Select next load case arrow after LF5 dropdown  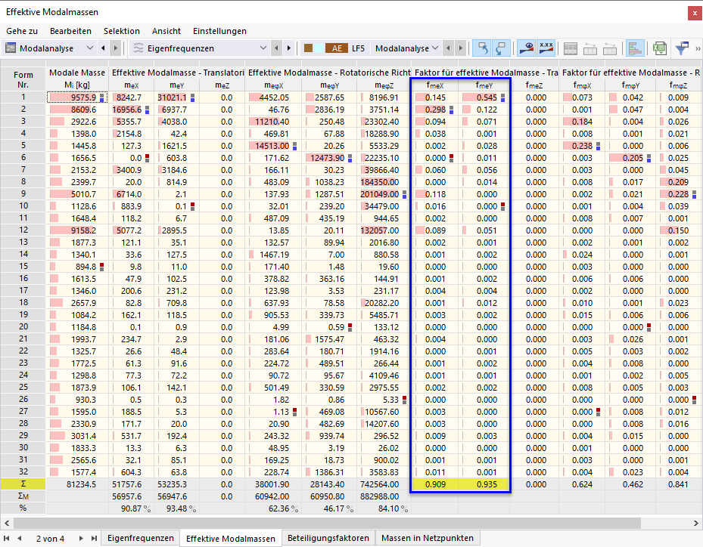(460, 48)
